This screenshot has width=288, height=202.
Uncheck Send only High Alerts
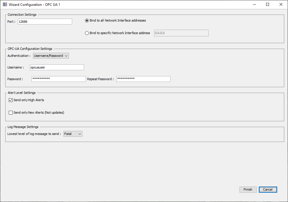[x=11, y=100]
